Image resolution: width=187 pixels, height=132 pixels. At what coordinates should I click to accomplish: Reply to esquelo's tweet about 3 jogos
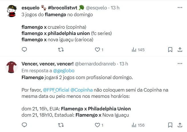[x=25, y=50]
